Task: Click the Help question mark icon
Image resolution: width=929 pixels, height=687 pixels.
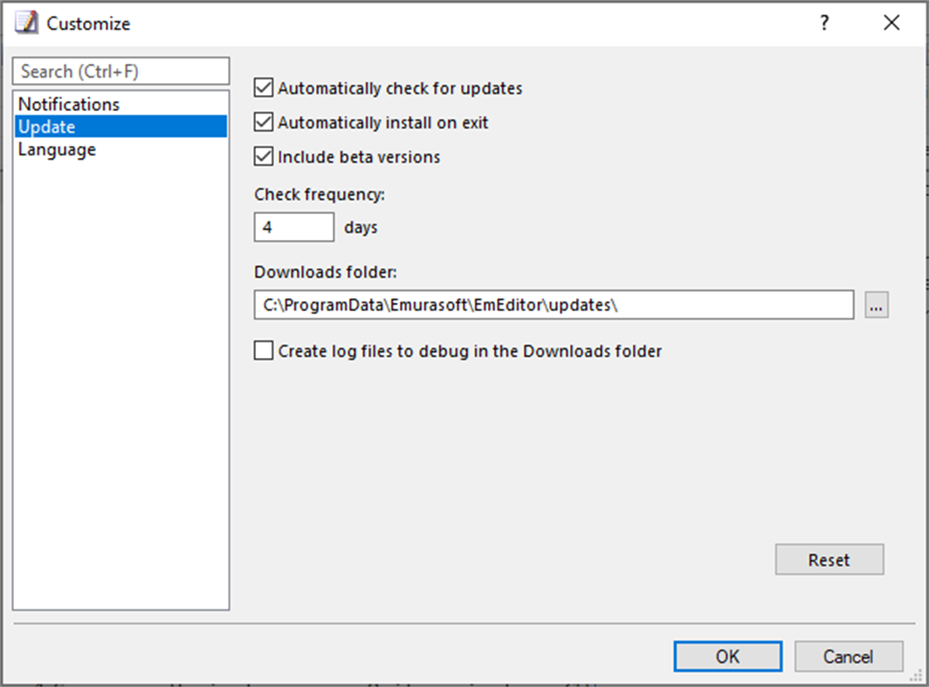Action: pos(823,23)
